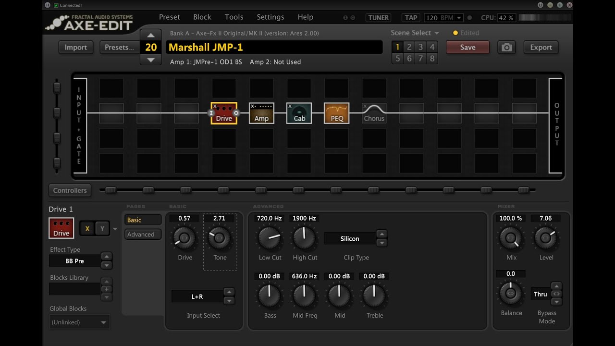Switch to Advanced page
This screenshot has height=346, width=615.
point(143,235)
